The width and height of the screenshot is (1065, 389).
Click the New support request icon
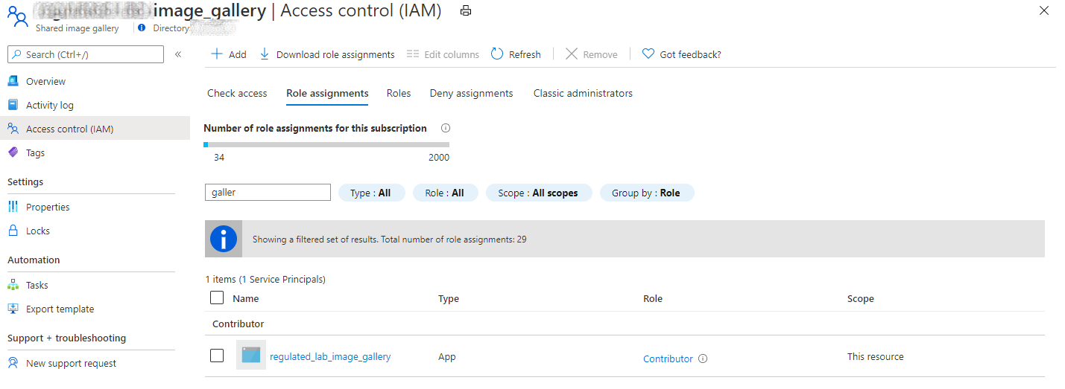click(13, 363)
